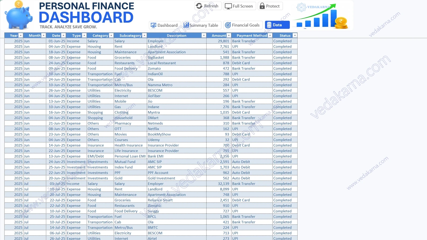Open the Payment Method filter dropdown
This screenshot has height=240, width=427.
pos(270,35)
